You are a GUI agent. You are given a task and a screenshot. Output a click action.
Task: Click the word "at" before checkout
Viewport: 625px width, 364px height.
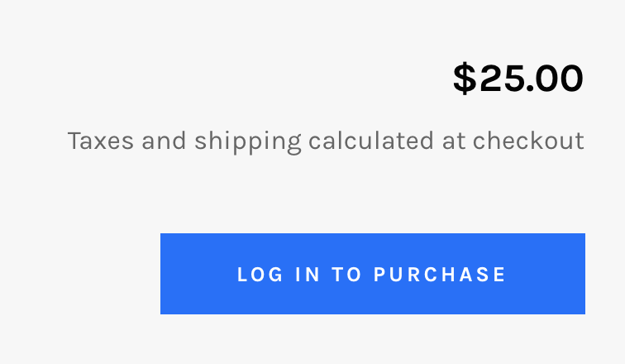[x=454, y=141]
